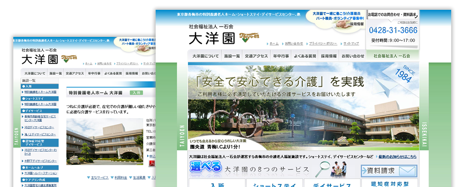The width and height of the screenshot is (463, 187).
Task: Click the green 入所 badge next to 特別養護老人ホーム
Action: point(136,93)
